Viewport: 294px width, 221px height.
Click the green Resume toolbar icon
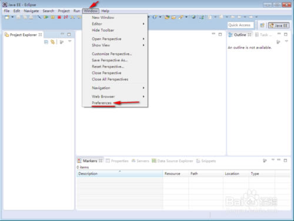pyautogui.click(x=46, y=17)
